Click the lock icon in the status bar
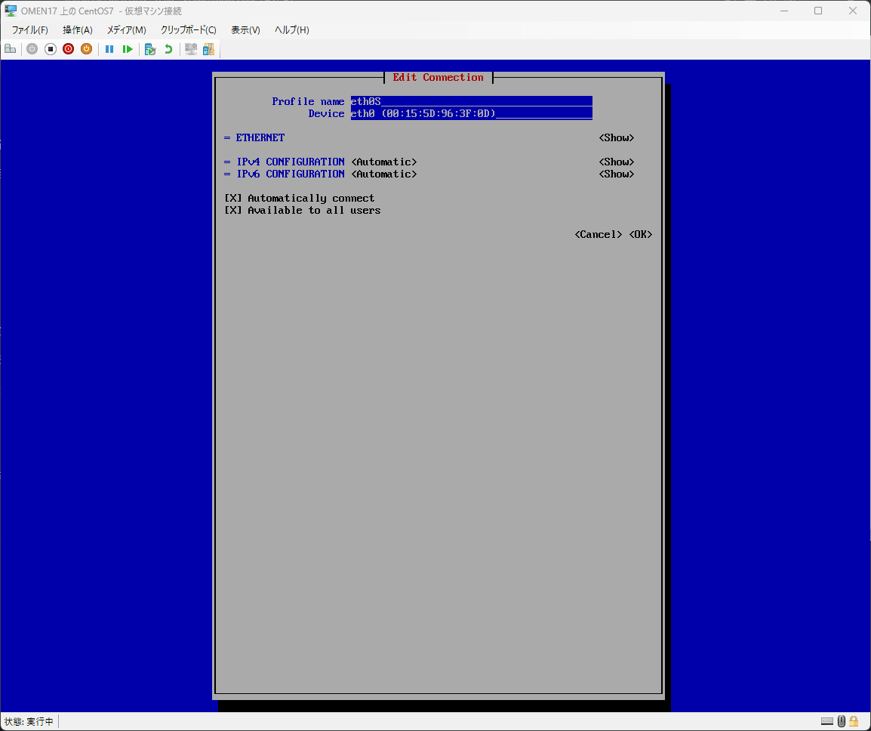 (854, 721)
